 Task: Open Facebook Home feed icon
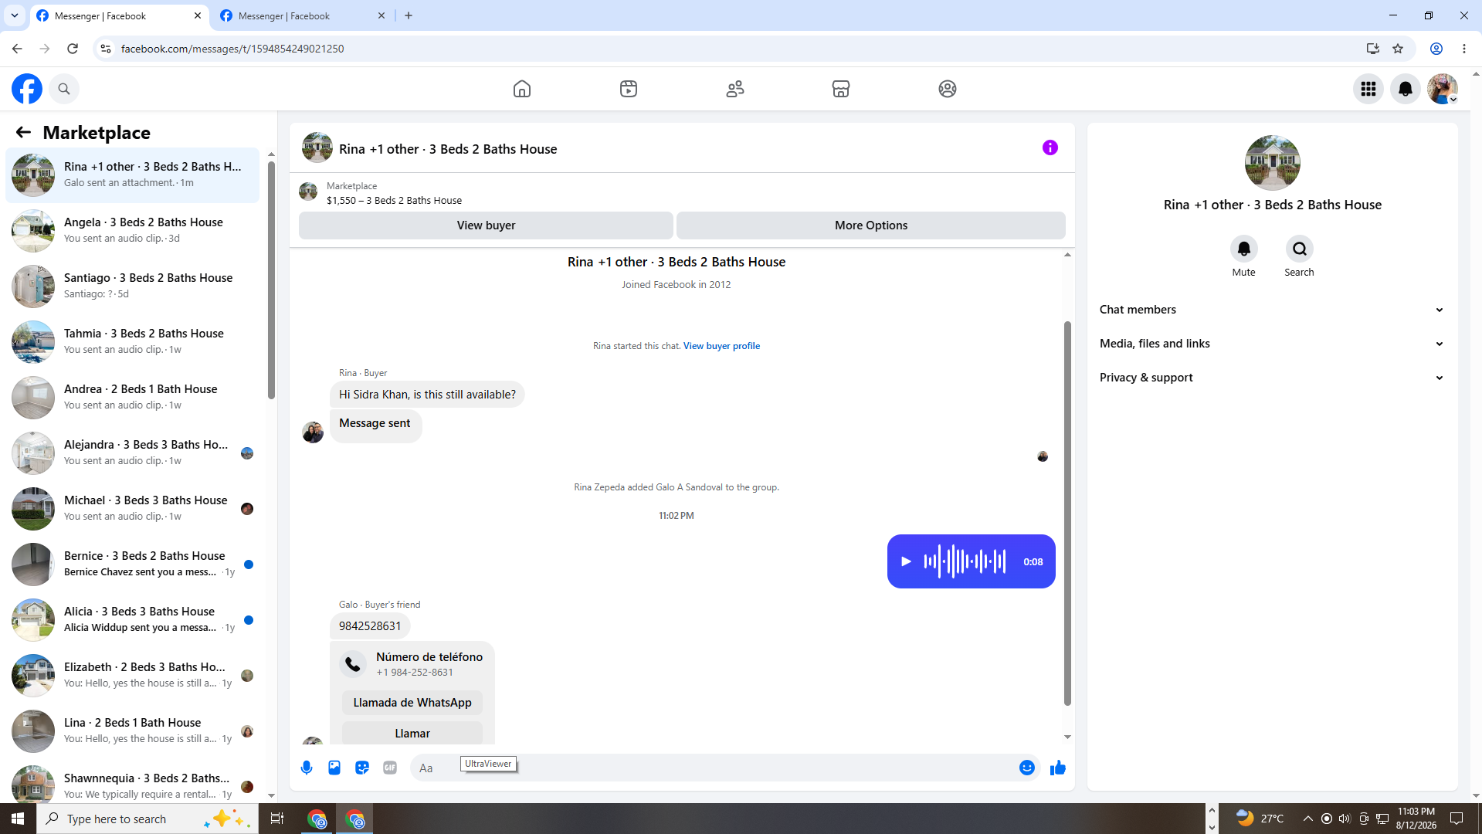522,89
